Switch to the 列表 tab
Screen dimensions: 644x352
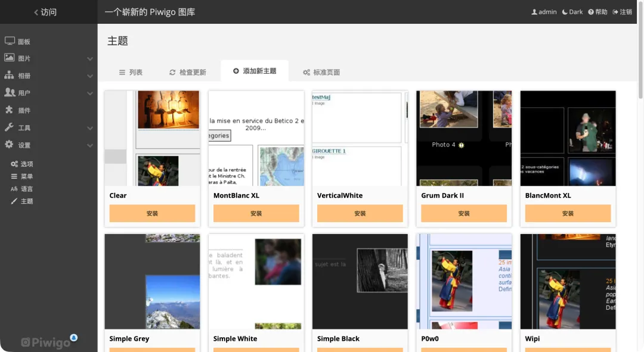click(131, 72)
